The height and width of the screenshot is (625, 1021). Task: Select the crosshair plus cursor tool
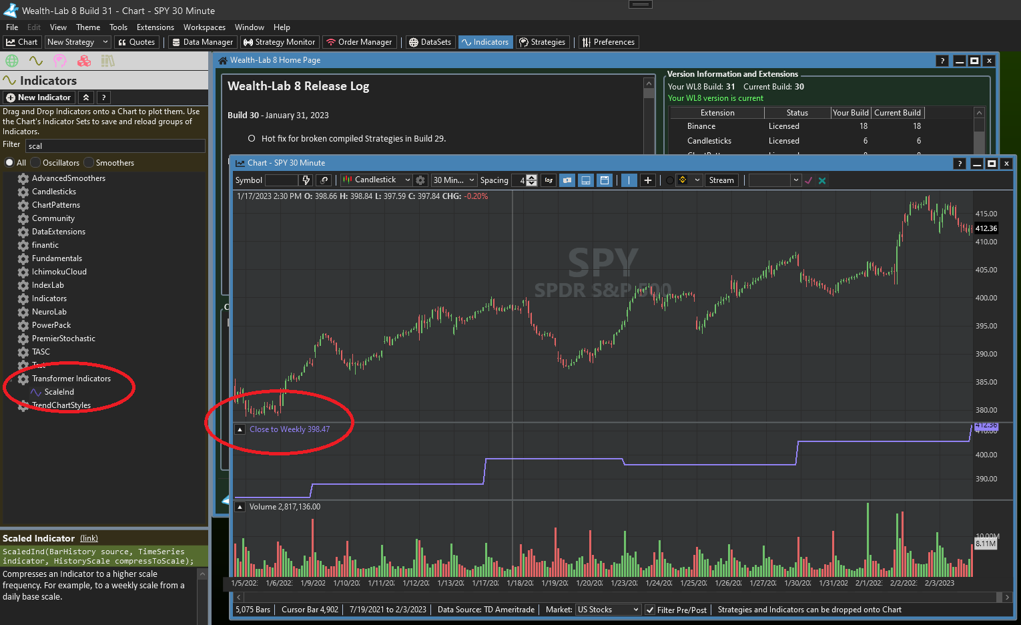tap(647, 180)
